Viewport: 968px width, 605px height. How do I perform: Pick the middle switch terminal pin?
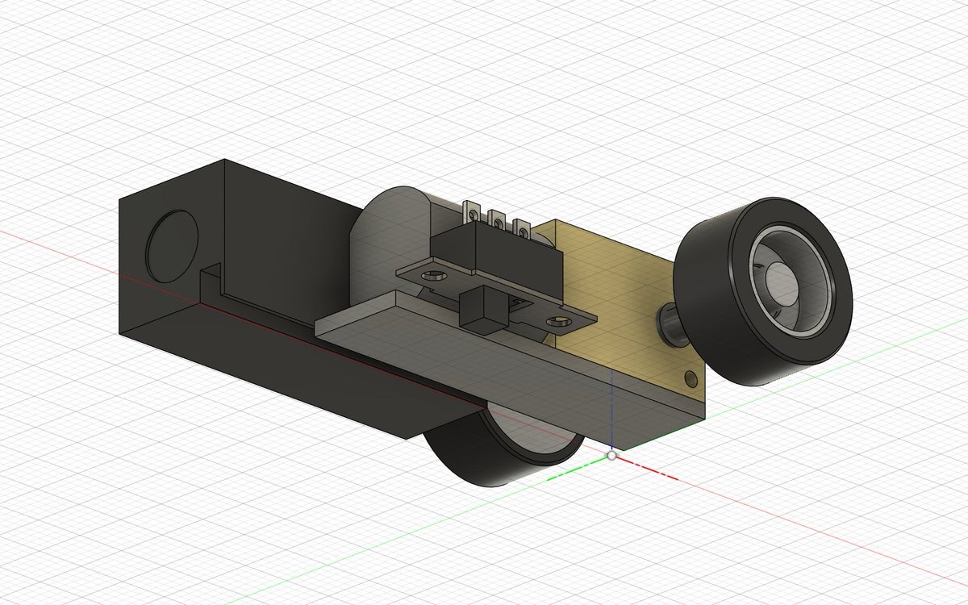[x=494, y=219]
